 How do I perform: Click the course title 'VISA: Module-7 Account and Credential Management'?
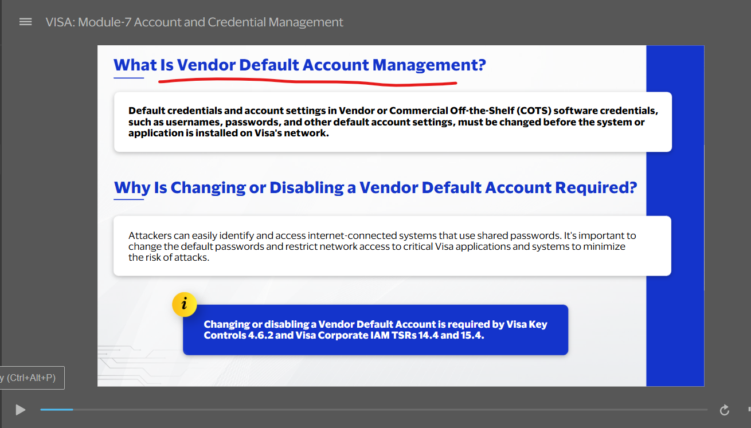(x=194, y=22)
